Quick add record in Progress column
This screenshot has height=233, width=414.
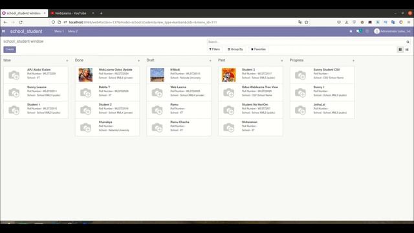(353, 60)
